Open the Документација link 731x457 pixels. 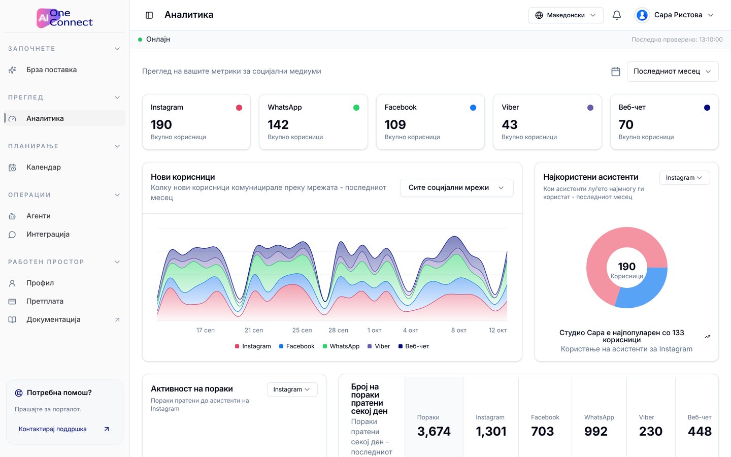tap(64, 320)
